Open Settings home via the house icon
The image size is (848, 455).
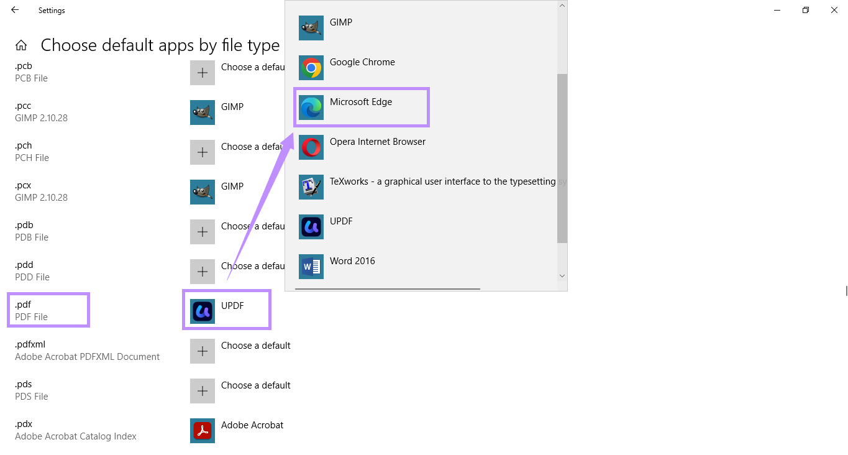[x=21, y=45]
